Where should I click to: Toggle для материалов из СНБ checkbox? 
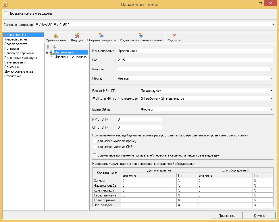tap(94, 147)
